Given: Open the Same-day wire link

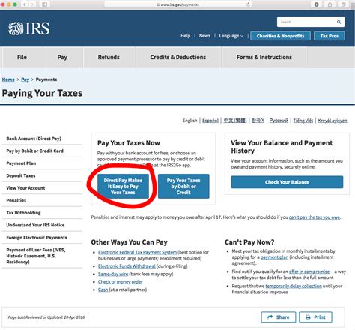Looking at the screenshot, I should coord(113,274).
